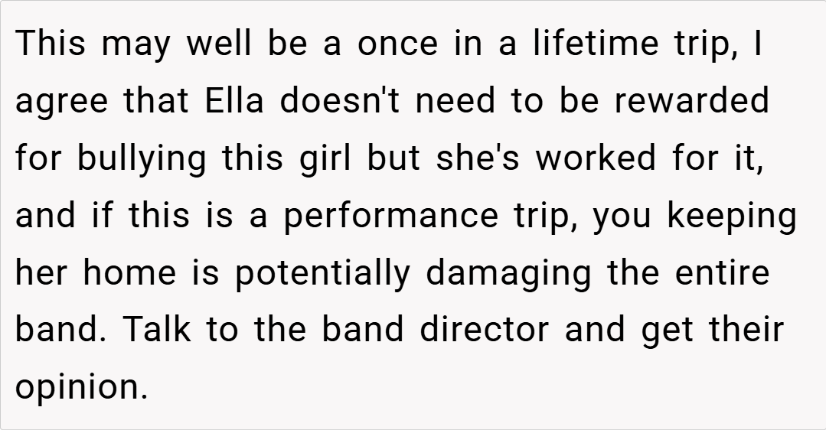Click the word "potentially"
This screenshot has width=826, height=430.
tap(322, 274)
